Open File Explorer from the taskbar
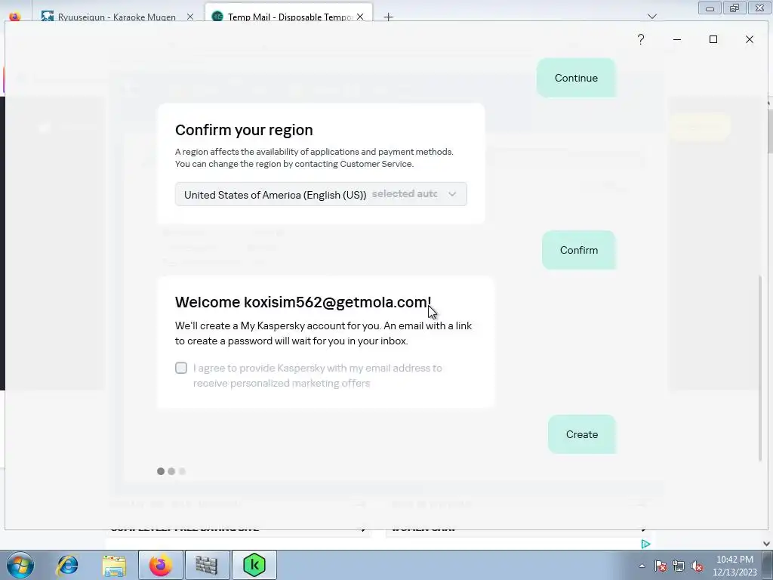 (x=114, y=565)
